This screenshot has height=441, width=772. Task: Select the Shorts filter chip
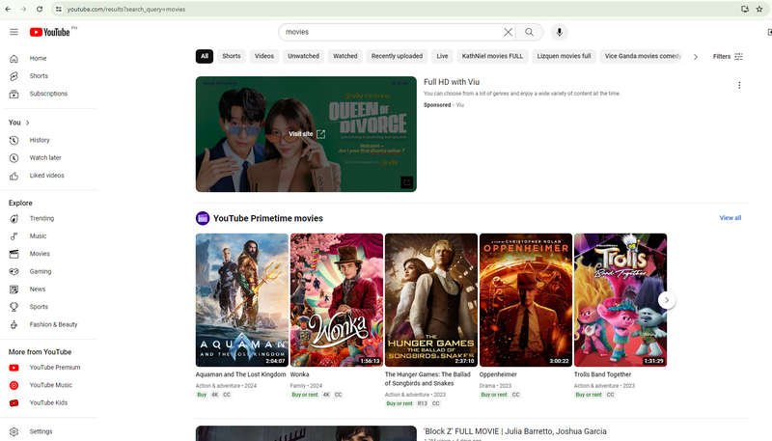[232, 56]
